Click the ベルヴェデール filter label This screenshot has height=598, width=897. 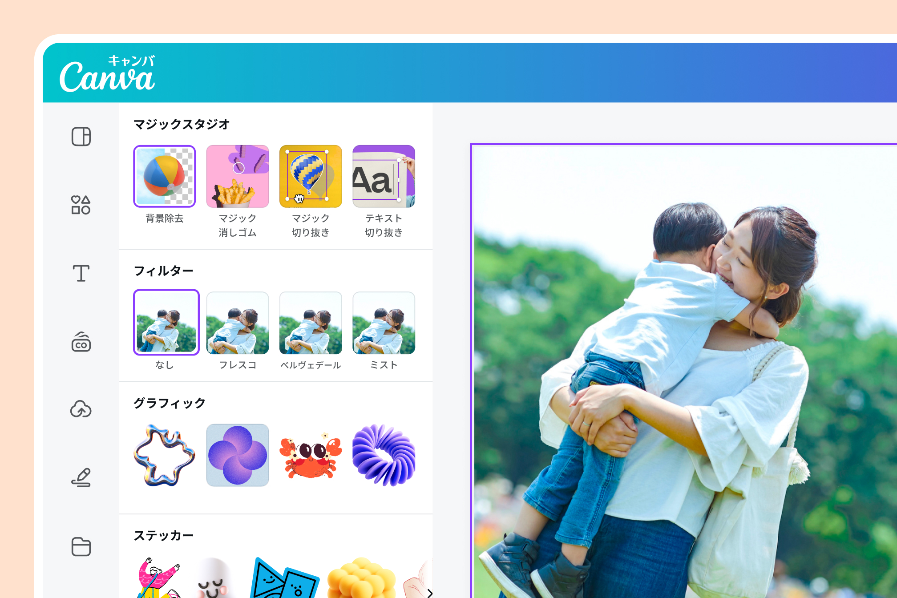pos(311,365)
